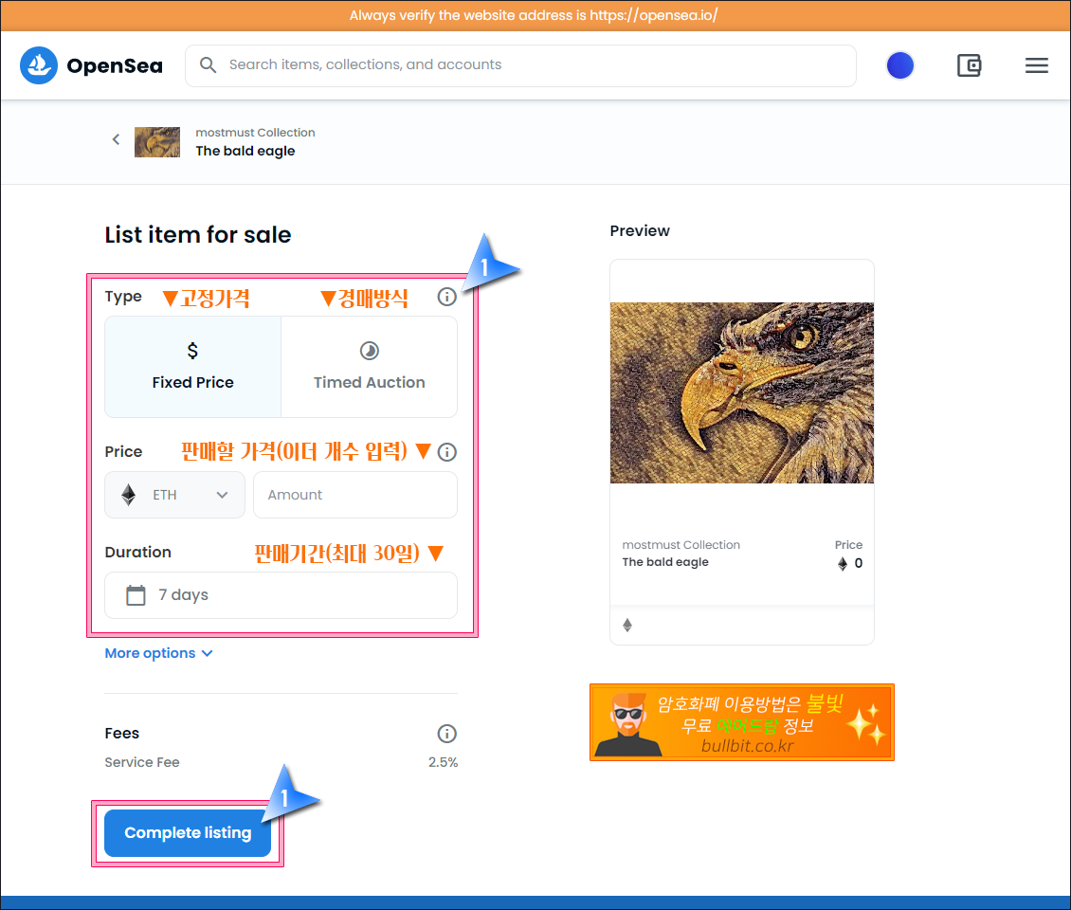Click the Preview heading
Image resolution: width=1071 pixels, height=910 pixels.
tap(640, 231)
